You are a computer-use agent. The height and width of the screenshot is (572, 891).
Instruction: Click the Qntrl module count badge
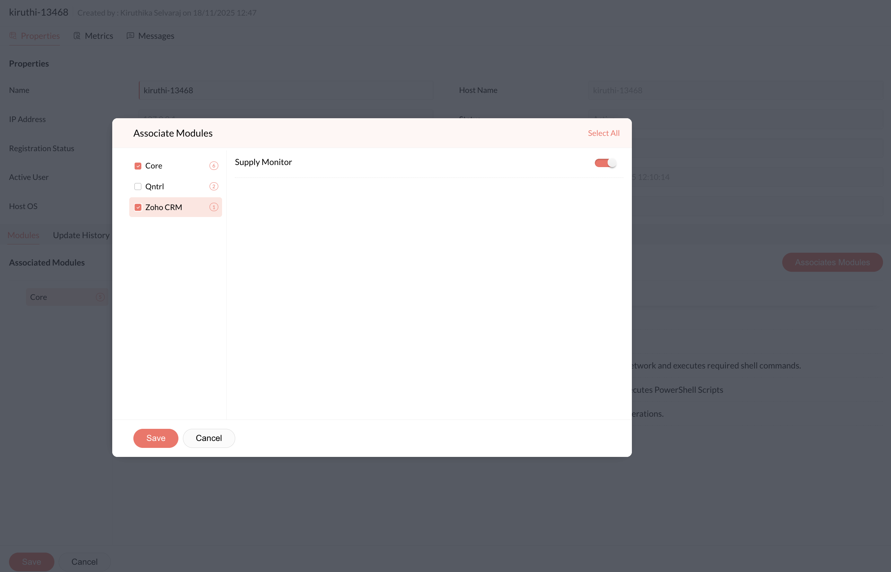pyautogui.click(x=214, y=187)
